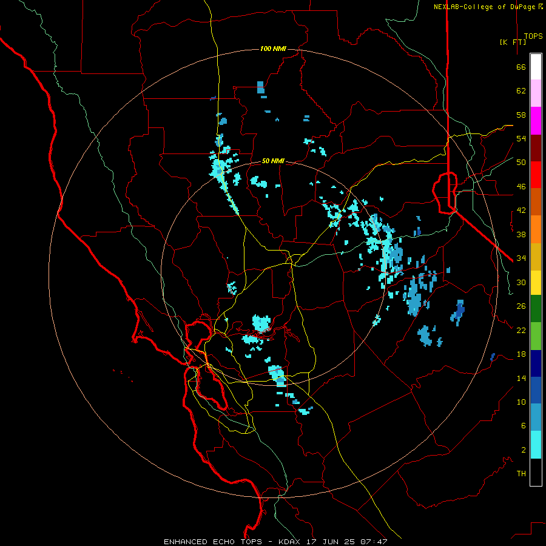
Task: Click the magenta legend swatch
Action: tap(536, 121)
